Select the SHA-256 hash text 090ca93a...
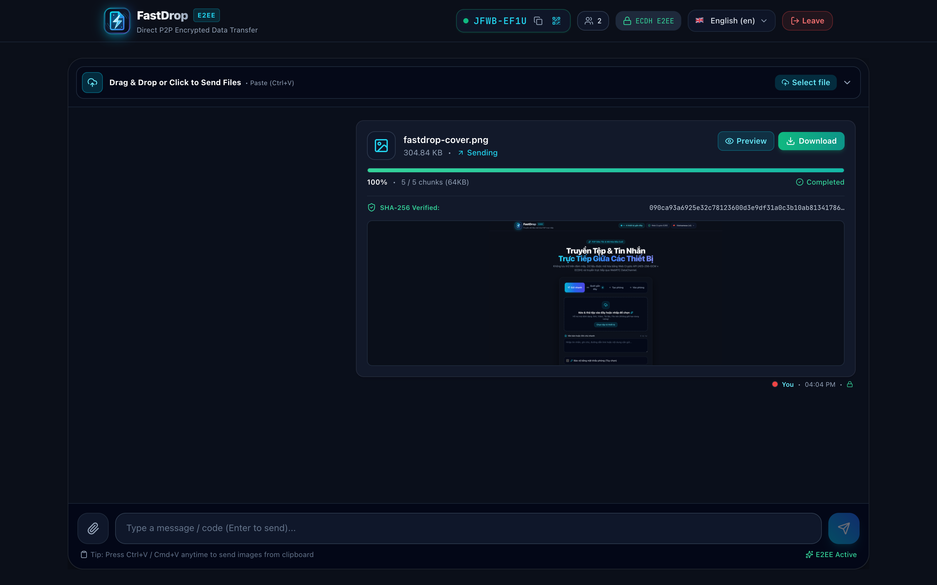937x585 pixels. (747, 208)
